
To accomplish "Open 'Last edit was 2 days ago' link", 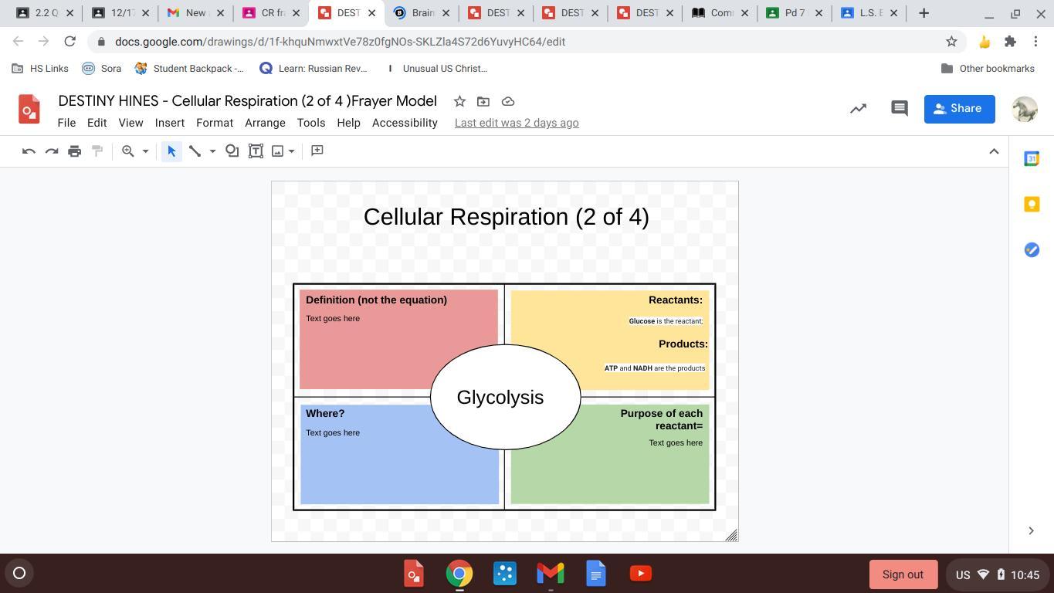I will tap(516, 123).
